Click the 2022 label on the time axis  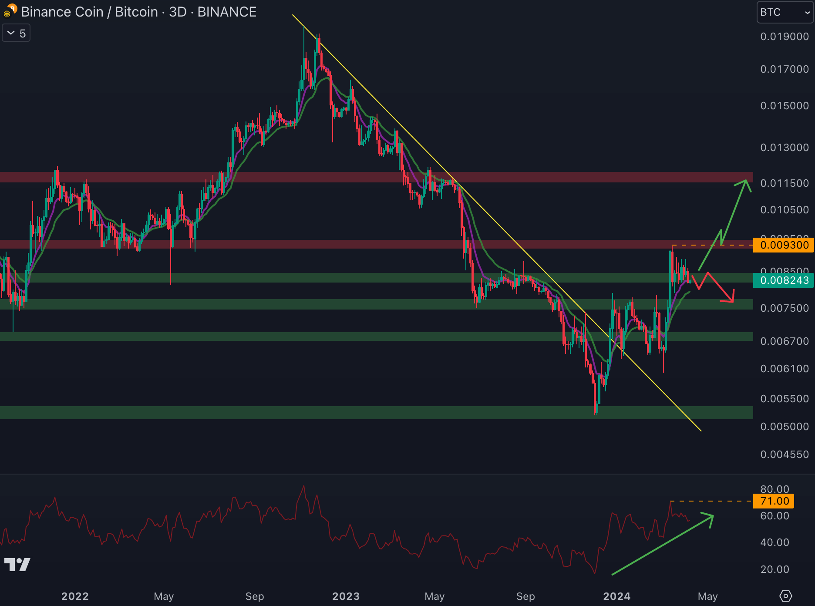[x=75, y=596]
